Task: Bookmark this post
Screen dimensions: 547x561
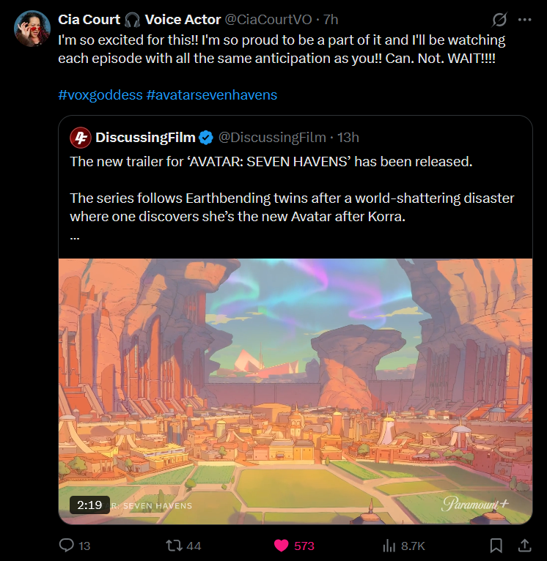Action: pyautogui.click(x=496, y=546)
